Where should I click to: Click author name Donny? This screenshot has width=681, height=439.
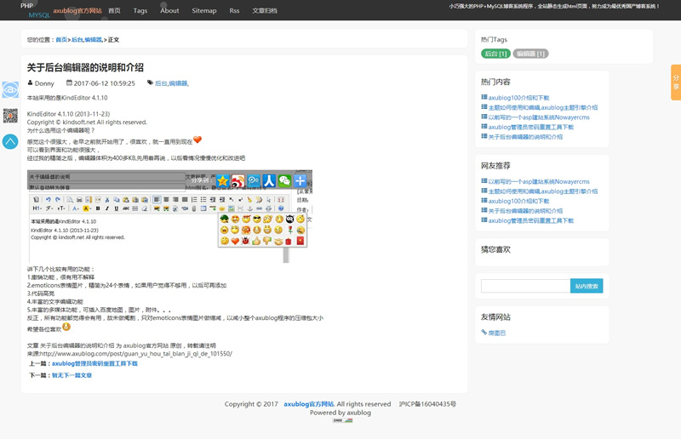pos(44,83)
